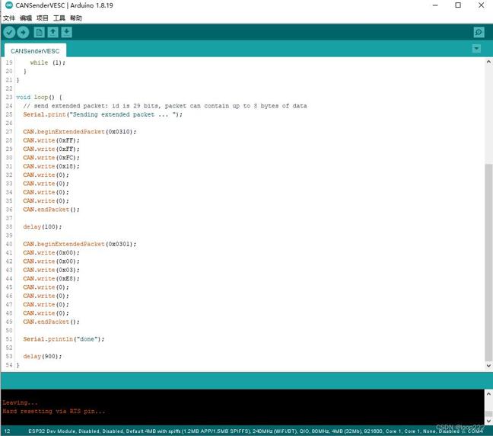Click the comment on line 24
The image size is (493, 436).
point(165,106)
